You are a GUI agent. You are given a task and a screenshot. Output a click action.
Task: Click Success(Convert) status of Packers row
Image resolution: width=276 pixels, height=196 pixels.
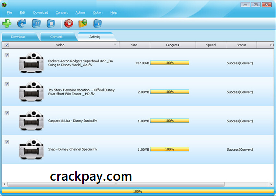pos(240,63)
